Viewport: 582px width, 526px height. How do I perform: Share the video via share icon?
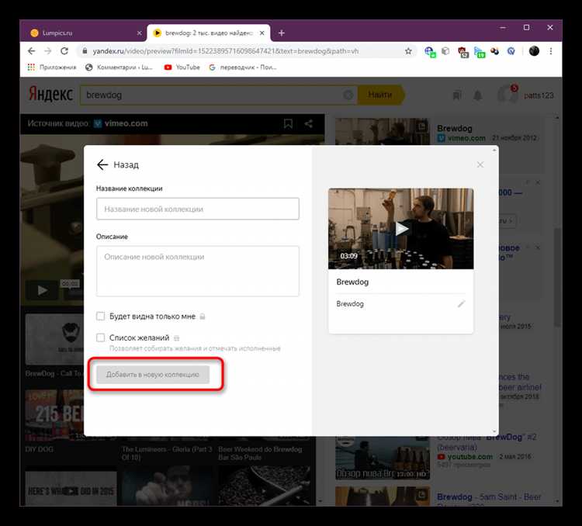click(x=308, y=123)
